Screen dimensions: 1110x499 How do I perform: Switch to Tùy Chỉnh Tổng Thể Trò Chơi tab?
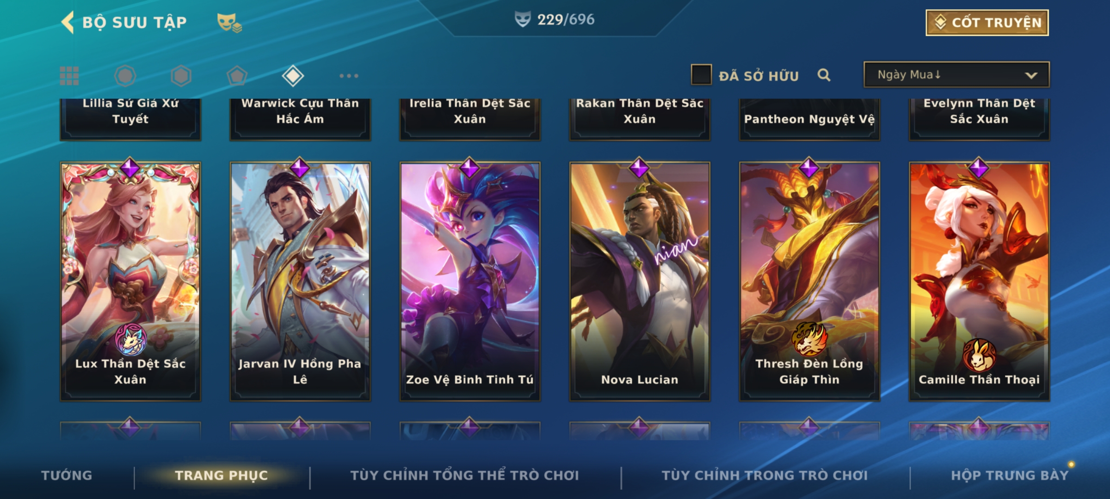(x=464, y=475)
